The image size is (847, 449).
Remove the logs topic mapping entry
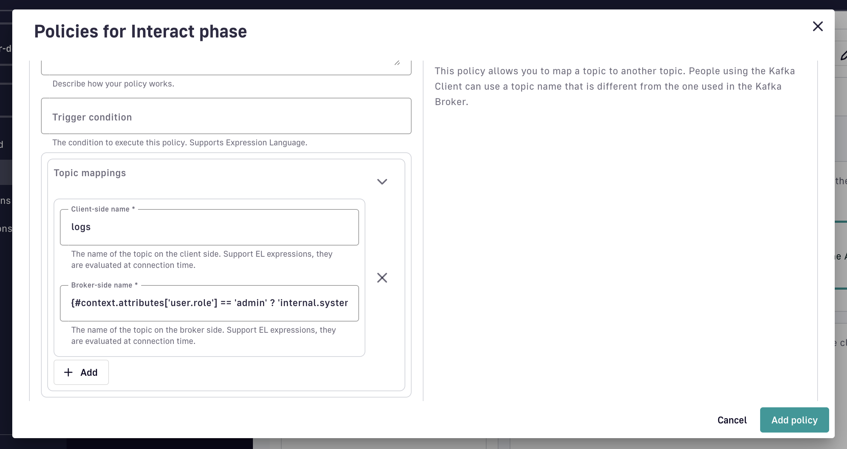[x=382, y=278]
